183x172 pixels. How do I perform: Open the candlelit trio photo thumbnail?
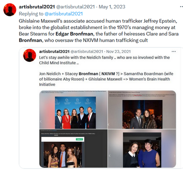click(x=74, y=149)
